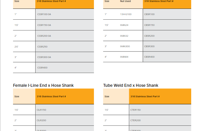Select part number CILR150
Screen dimensions: 200x131
(x=42, y=110)
